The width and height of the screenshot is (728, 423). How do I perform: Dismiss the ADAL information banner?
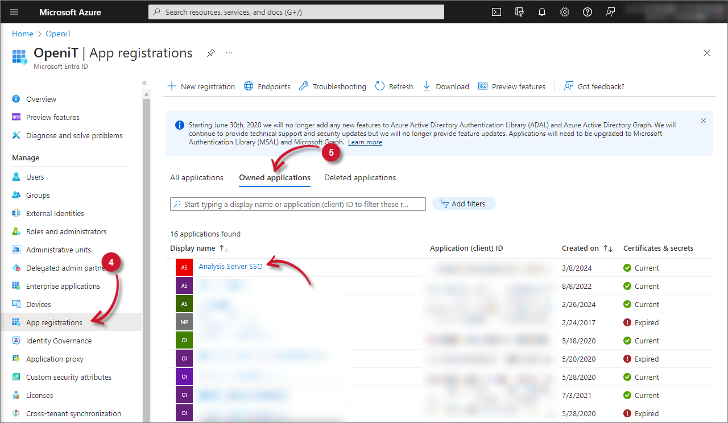tap(704, 121)
